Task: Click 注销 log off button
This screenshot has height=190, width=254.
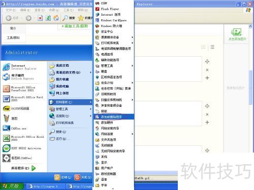Action: coord(63,177)
